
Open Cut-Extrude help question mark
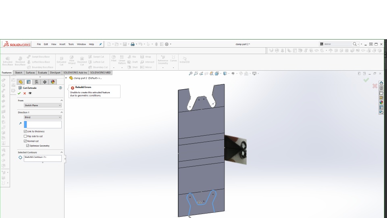[x=60, y=88]
